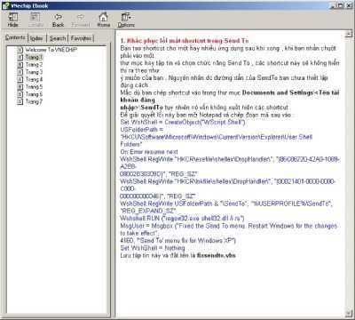Click page icon beside Trang 5
This screenshot has width=355, height=320.
tap(20, 87)
